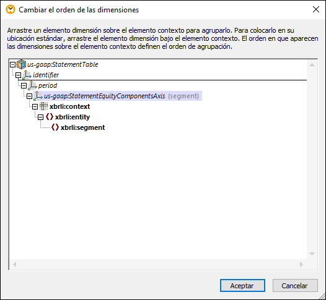Image resolution: width=326 pixels, height=300 pixels.
Task: Select us-gaap:StatementTable label
Action: (63, 64)
